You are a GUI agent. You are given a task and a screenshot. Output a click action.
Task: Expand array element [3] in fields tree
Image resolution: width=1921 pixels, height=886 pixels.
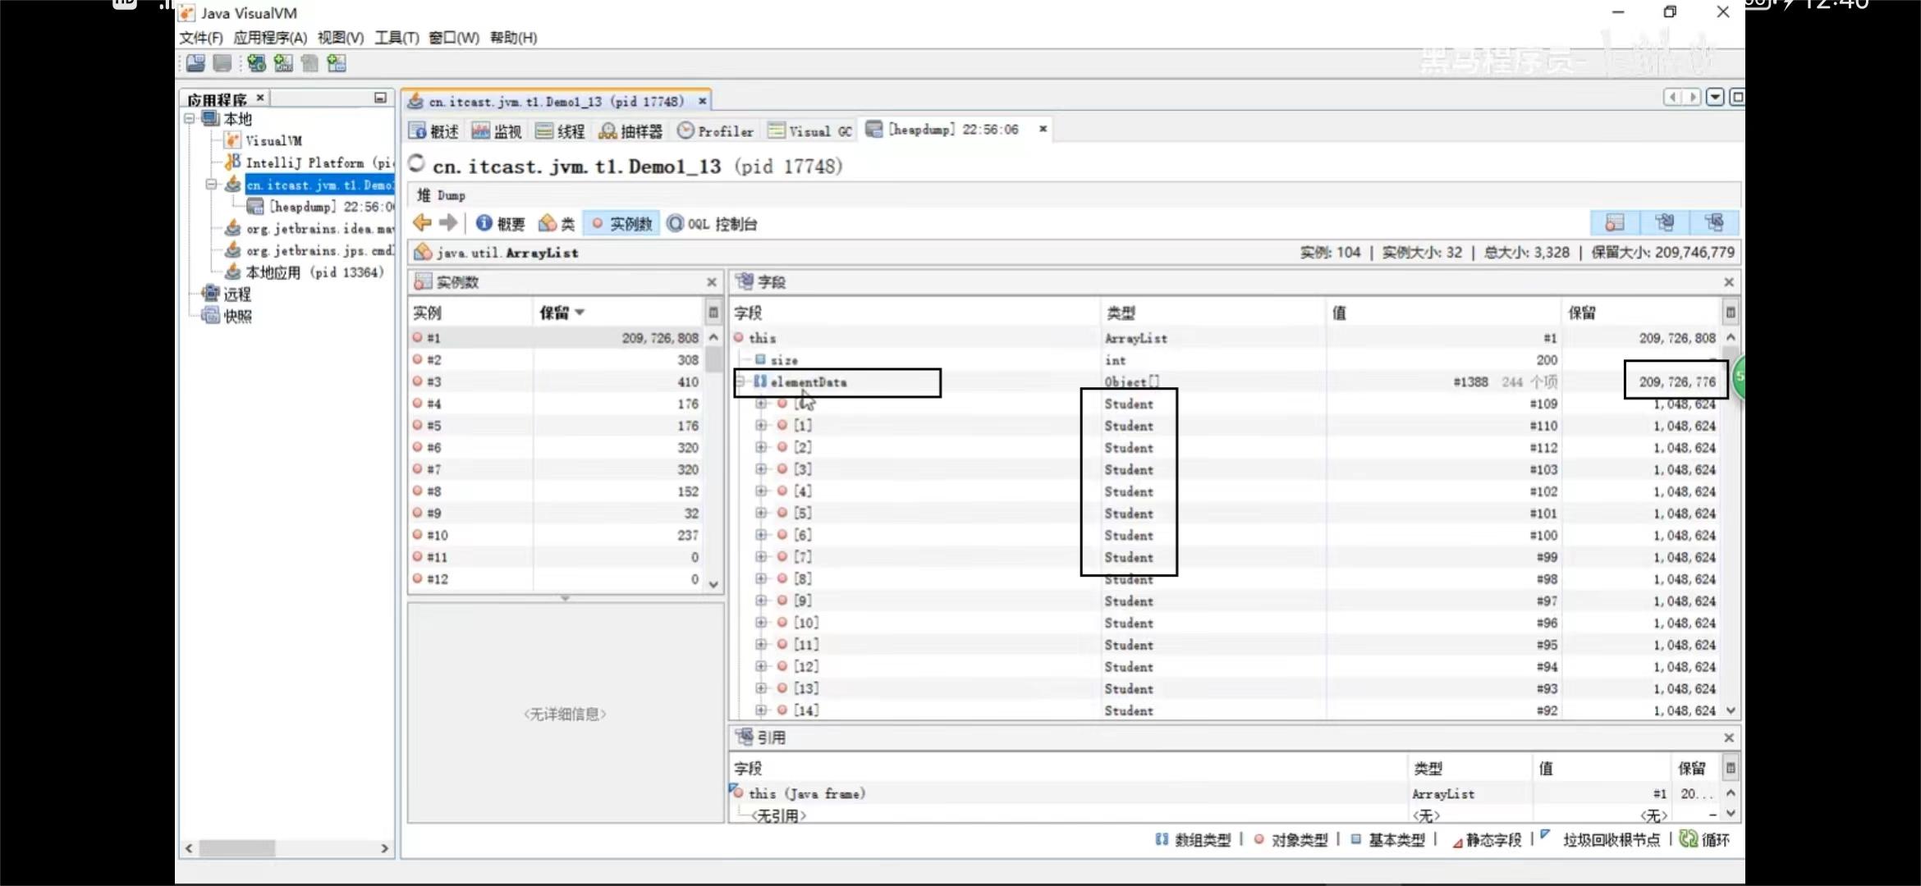(761, 469)
